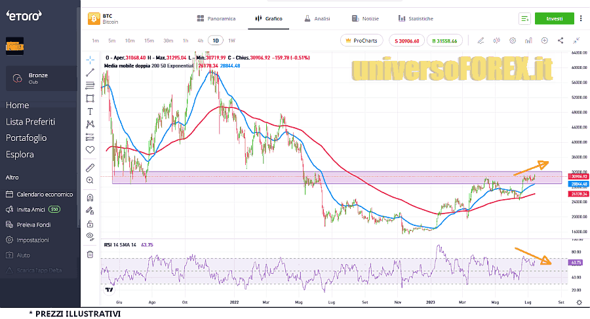This screenshot has height=319, width=590.
Task: Share the chart using share icon
Action: pyautogui.click(x=560, y=41)
